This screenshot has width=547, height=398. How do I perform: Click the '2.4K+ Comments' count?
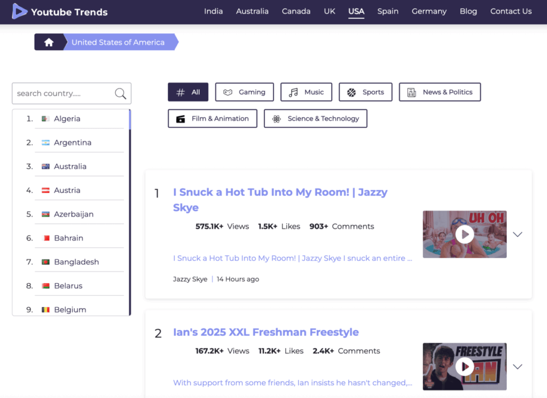[346, 351]
